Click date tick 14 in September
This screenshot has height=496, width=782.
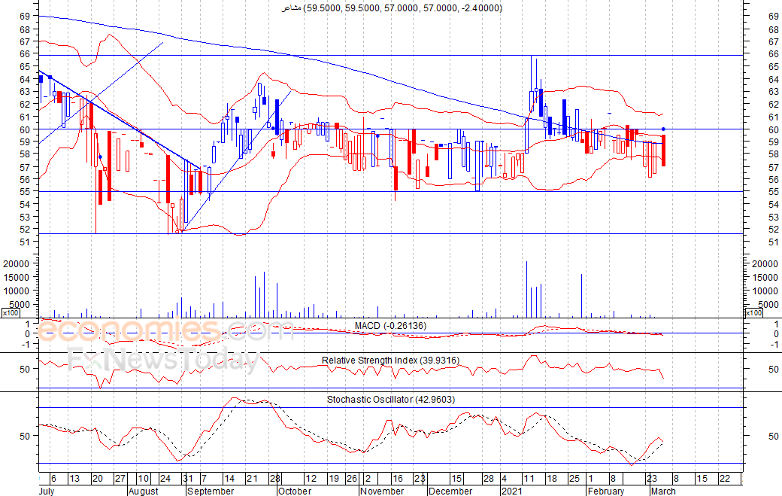tap(229, 479)
